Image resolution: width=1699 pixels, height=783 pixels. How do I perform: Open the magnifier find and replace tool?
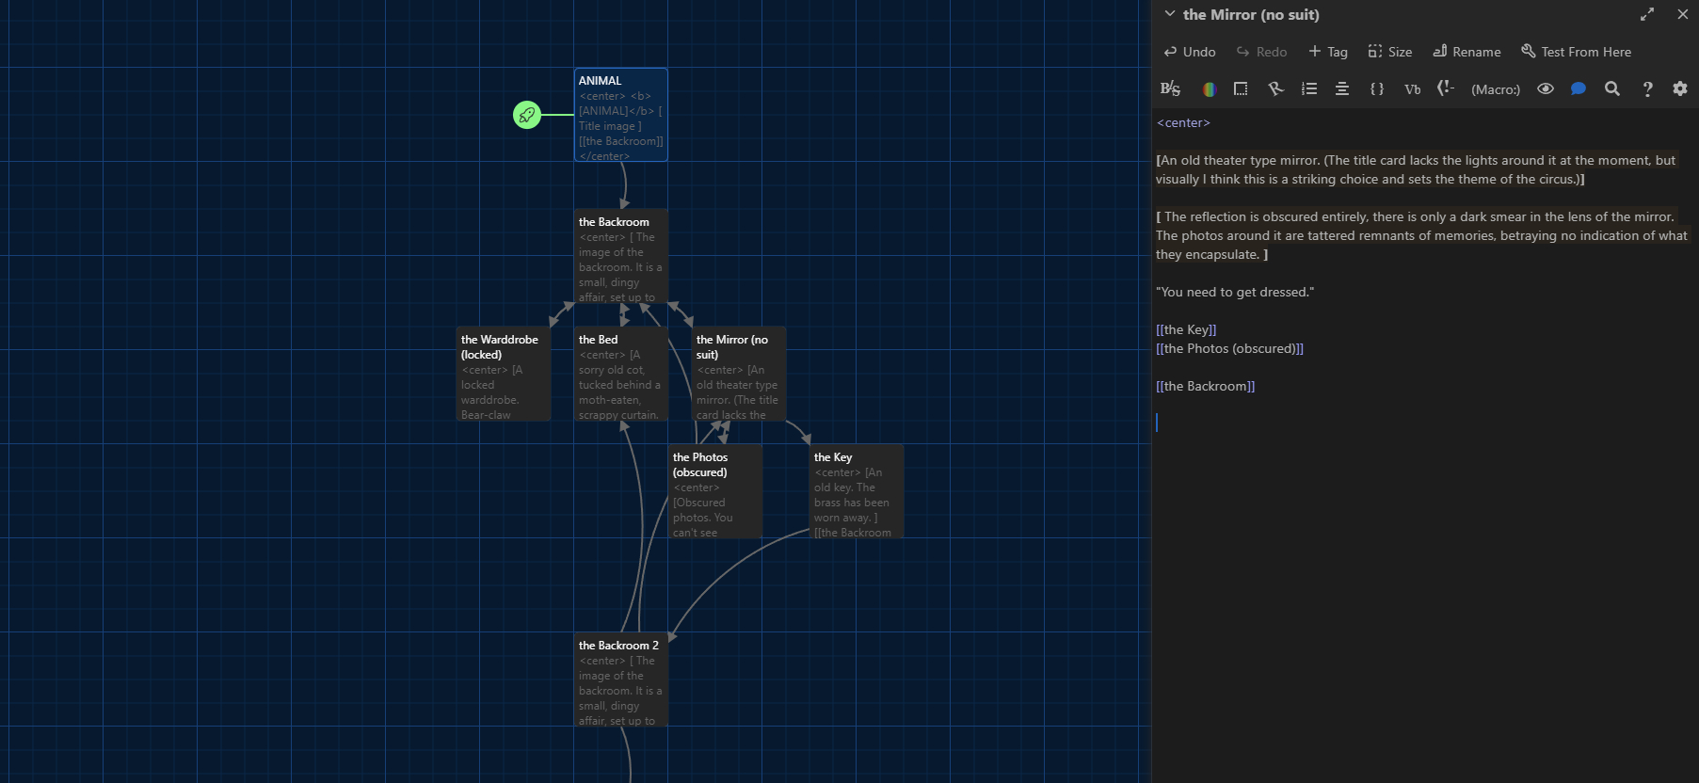(x=1612, y=88)
